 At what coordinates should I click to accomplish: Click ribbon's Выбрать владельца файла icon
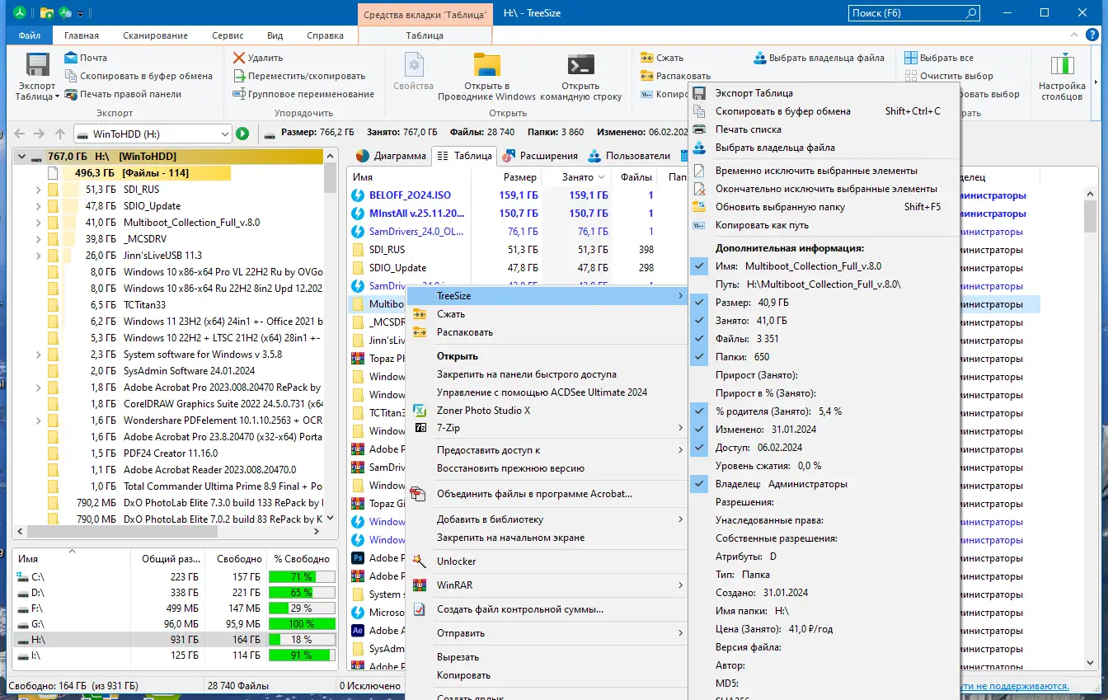[760, 58]
